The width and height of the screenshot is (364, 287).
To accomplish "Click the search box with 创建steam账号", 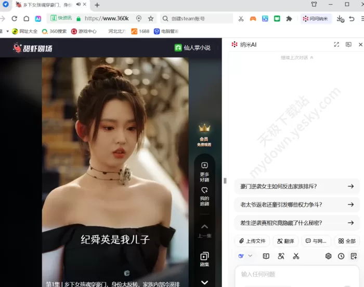I will click(197, 19).
